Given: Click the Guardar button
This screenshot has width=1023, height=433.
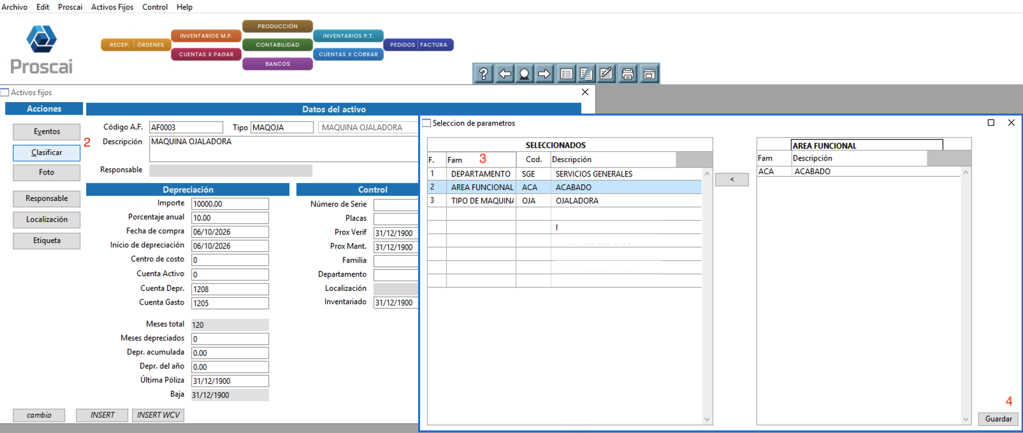Looking at the screenshot, I should tap(998, 419).
